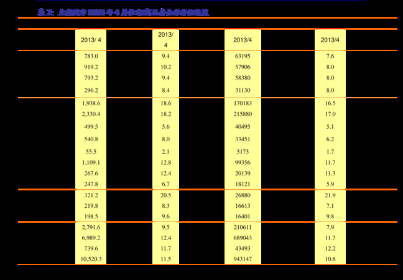Select the value 57906
The image size is (403, 280).
[243, 67]
